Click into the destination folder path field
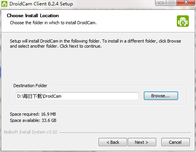The image size is (196, 152). point(77,96)
